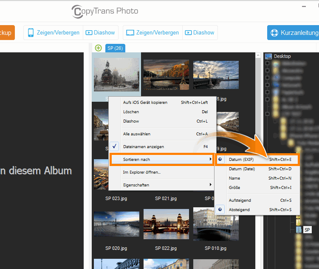Select the SP 010.jpg thumbnail

coord(216,224)
